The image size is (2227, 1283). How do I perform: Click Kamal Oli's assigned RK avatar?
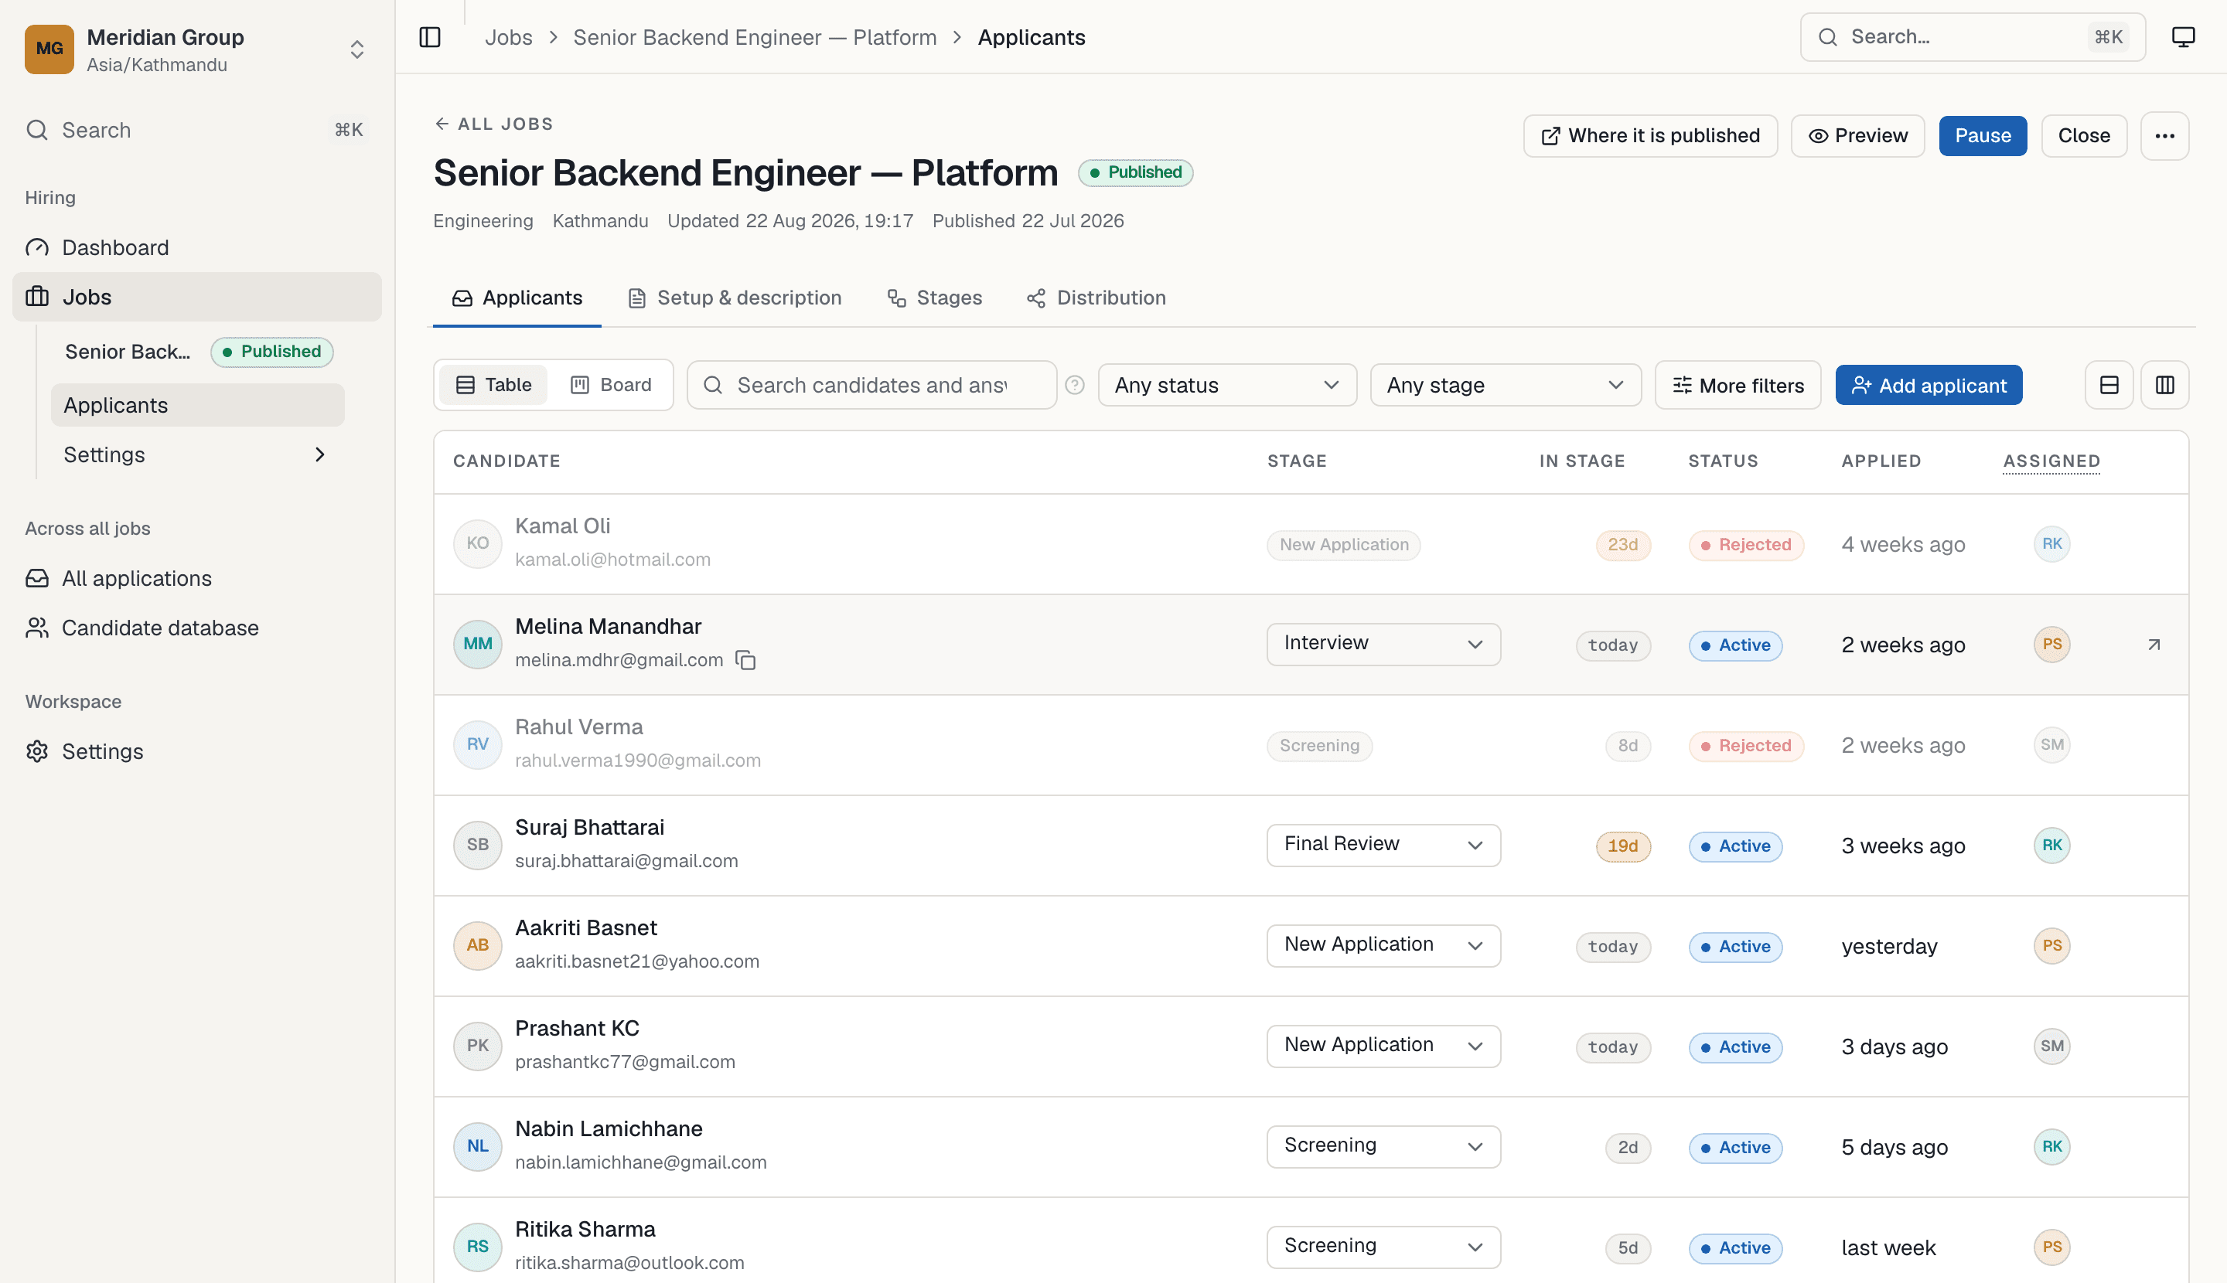[2051, 543]
